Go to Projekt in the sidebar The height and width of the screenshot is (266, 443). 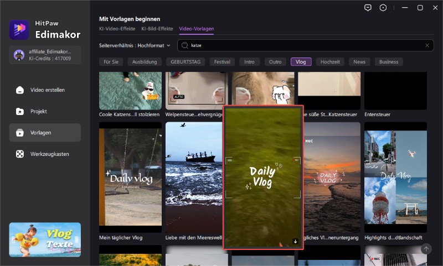(38, 111)
